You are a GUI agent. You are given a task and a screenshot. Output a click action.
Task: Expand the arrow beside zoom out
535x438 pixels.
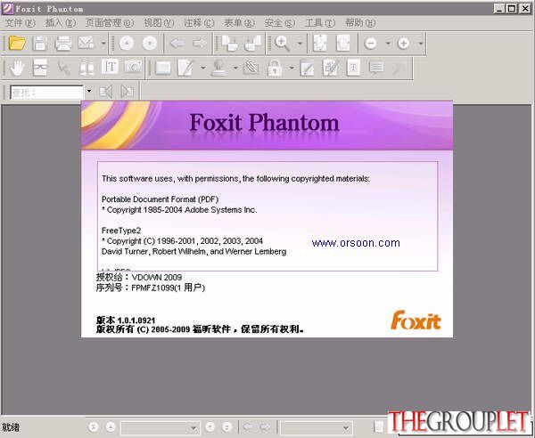pyautogui.click(x=388, y=44)
